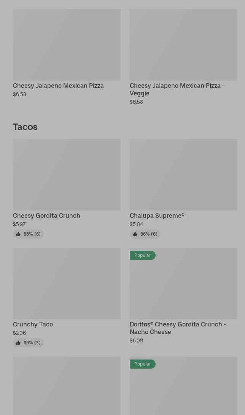The width and height of the screenshot is (245, 415).
Task: Click the 66% (6) rating under Chalupa Supreme
Action: (149, 234)
